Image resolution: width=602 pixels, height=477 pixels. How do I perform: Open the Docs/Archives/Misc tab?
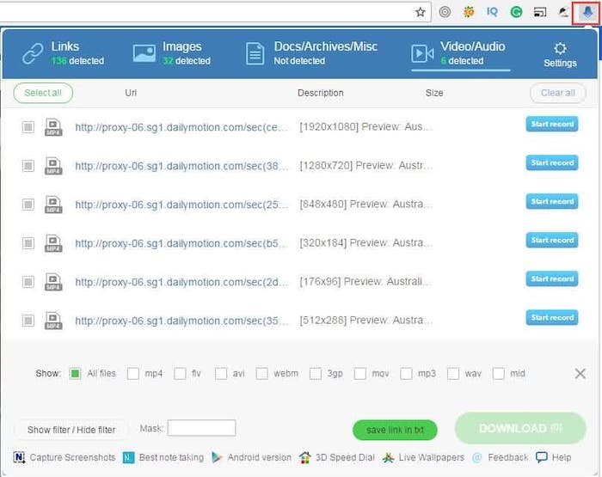coord(311,53)
